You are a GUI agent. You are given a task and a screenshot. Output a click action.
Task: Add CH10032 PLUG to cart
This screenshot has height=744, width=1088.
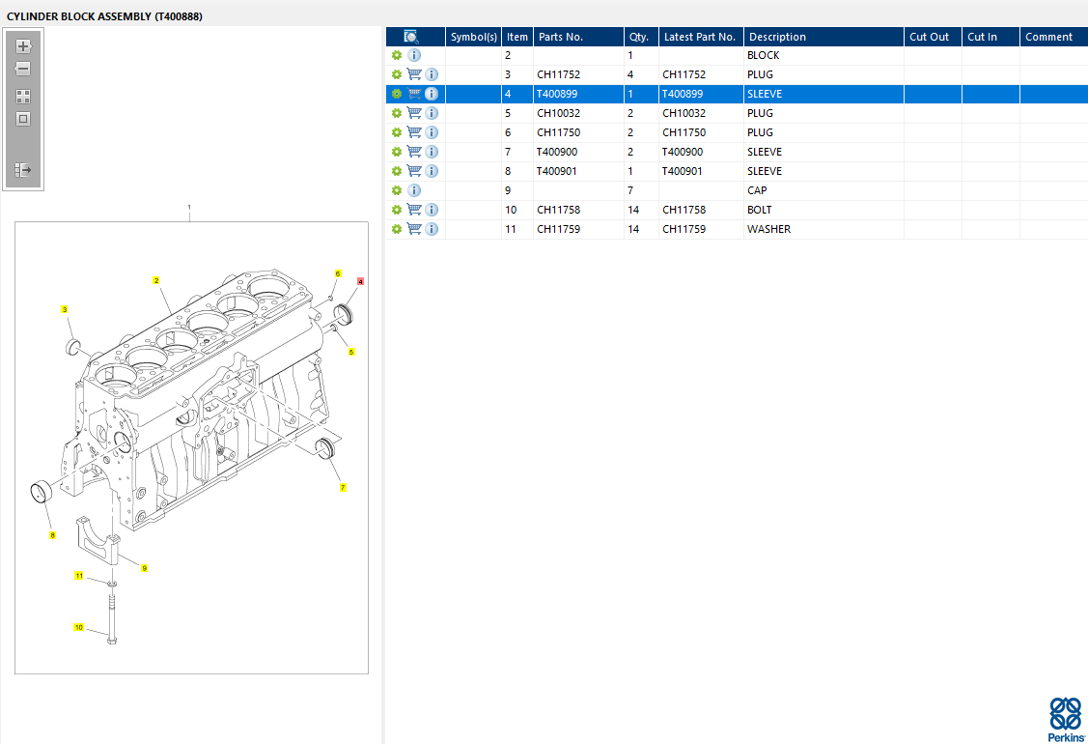click(x=414, y=113)
